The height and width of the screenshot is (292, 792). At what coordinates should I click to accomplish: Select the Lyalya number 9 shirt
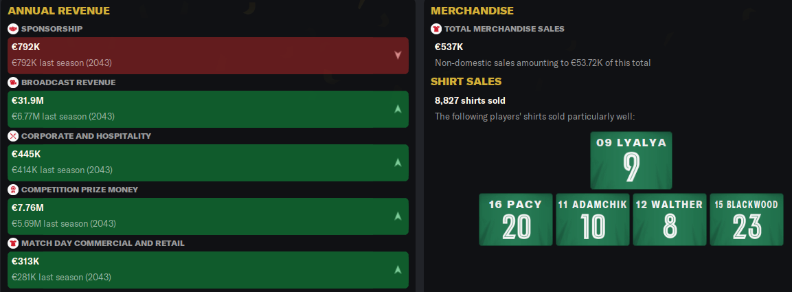click(631, 161)
